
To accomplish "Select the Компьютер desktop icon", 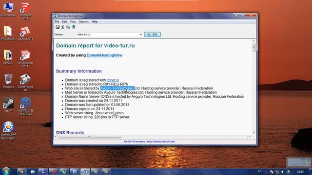I will coord(8,9).
